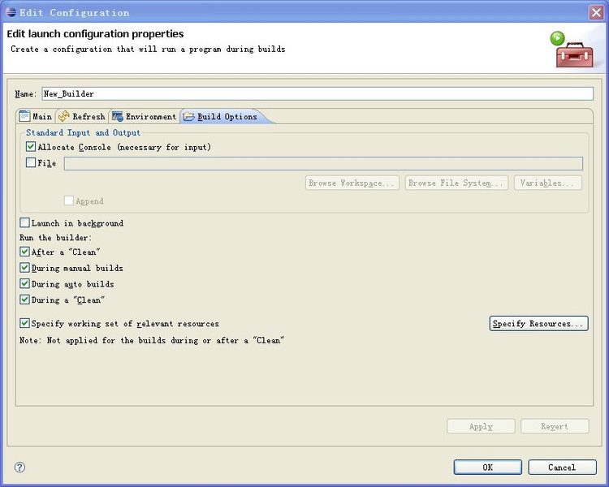Toggle During auto builds checkbox
The height and width of the screenshot is (487, 609).
[24, 283]
